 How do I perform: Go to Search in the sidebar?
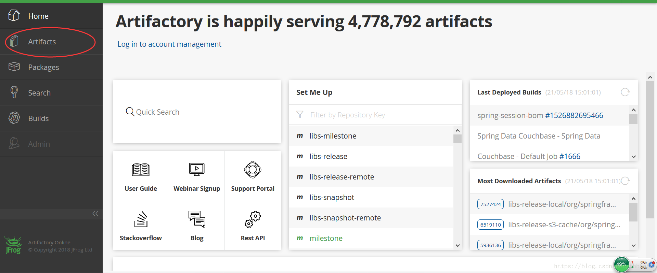[51, 93]
